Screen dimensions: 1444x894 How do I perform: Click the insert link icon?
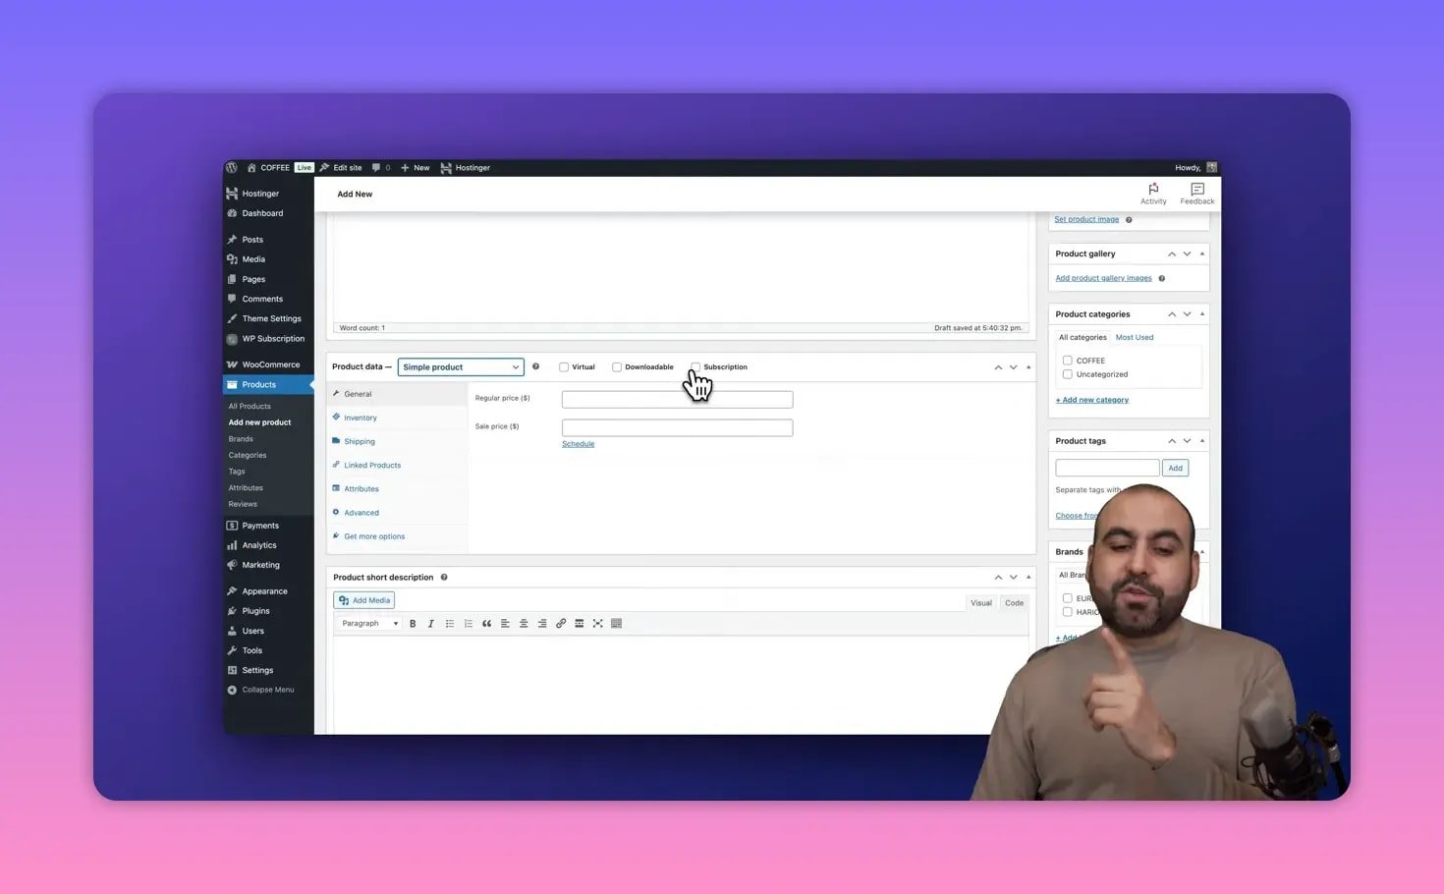tap(561, 623)
